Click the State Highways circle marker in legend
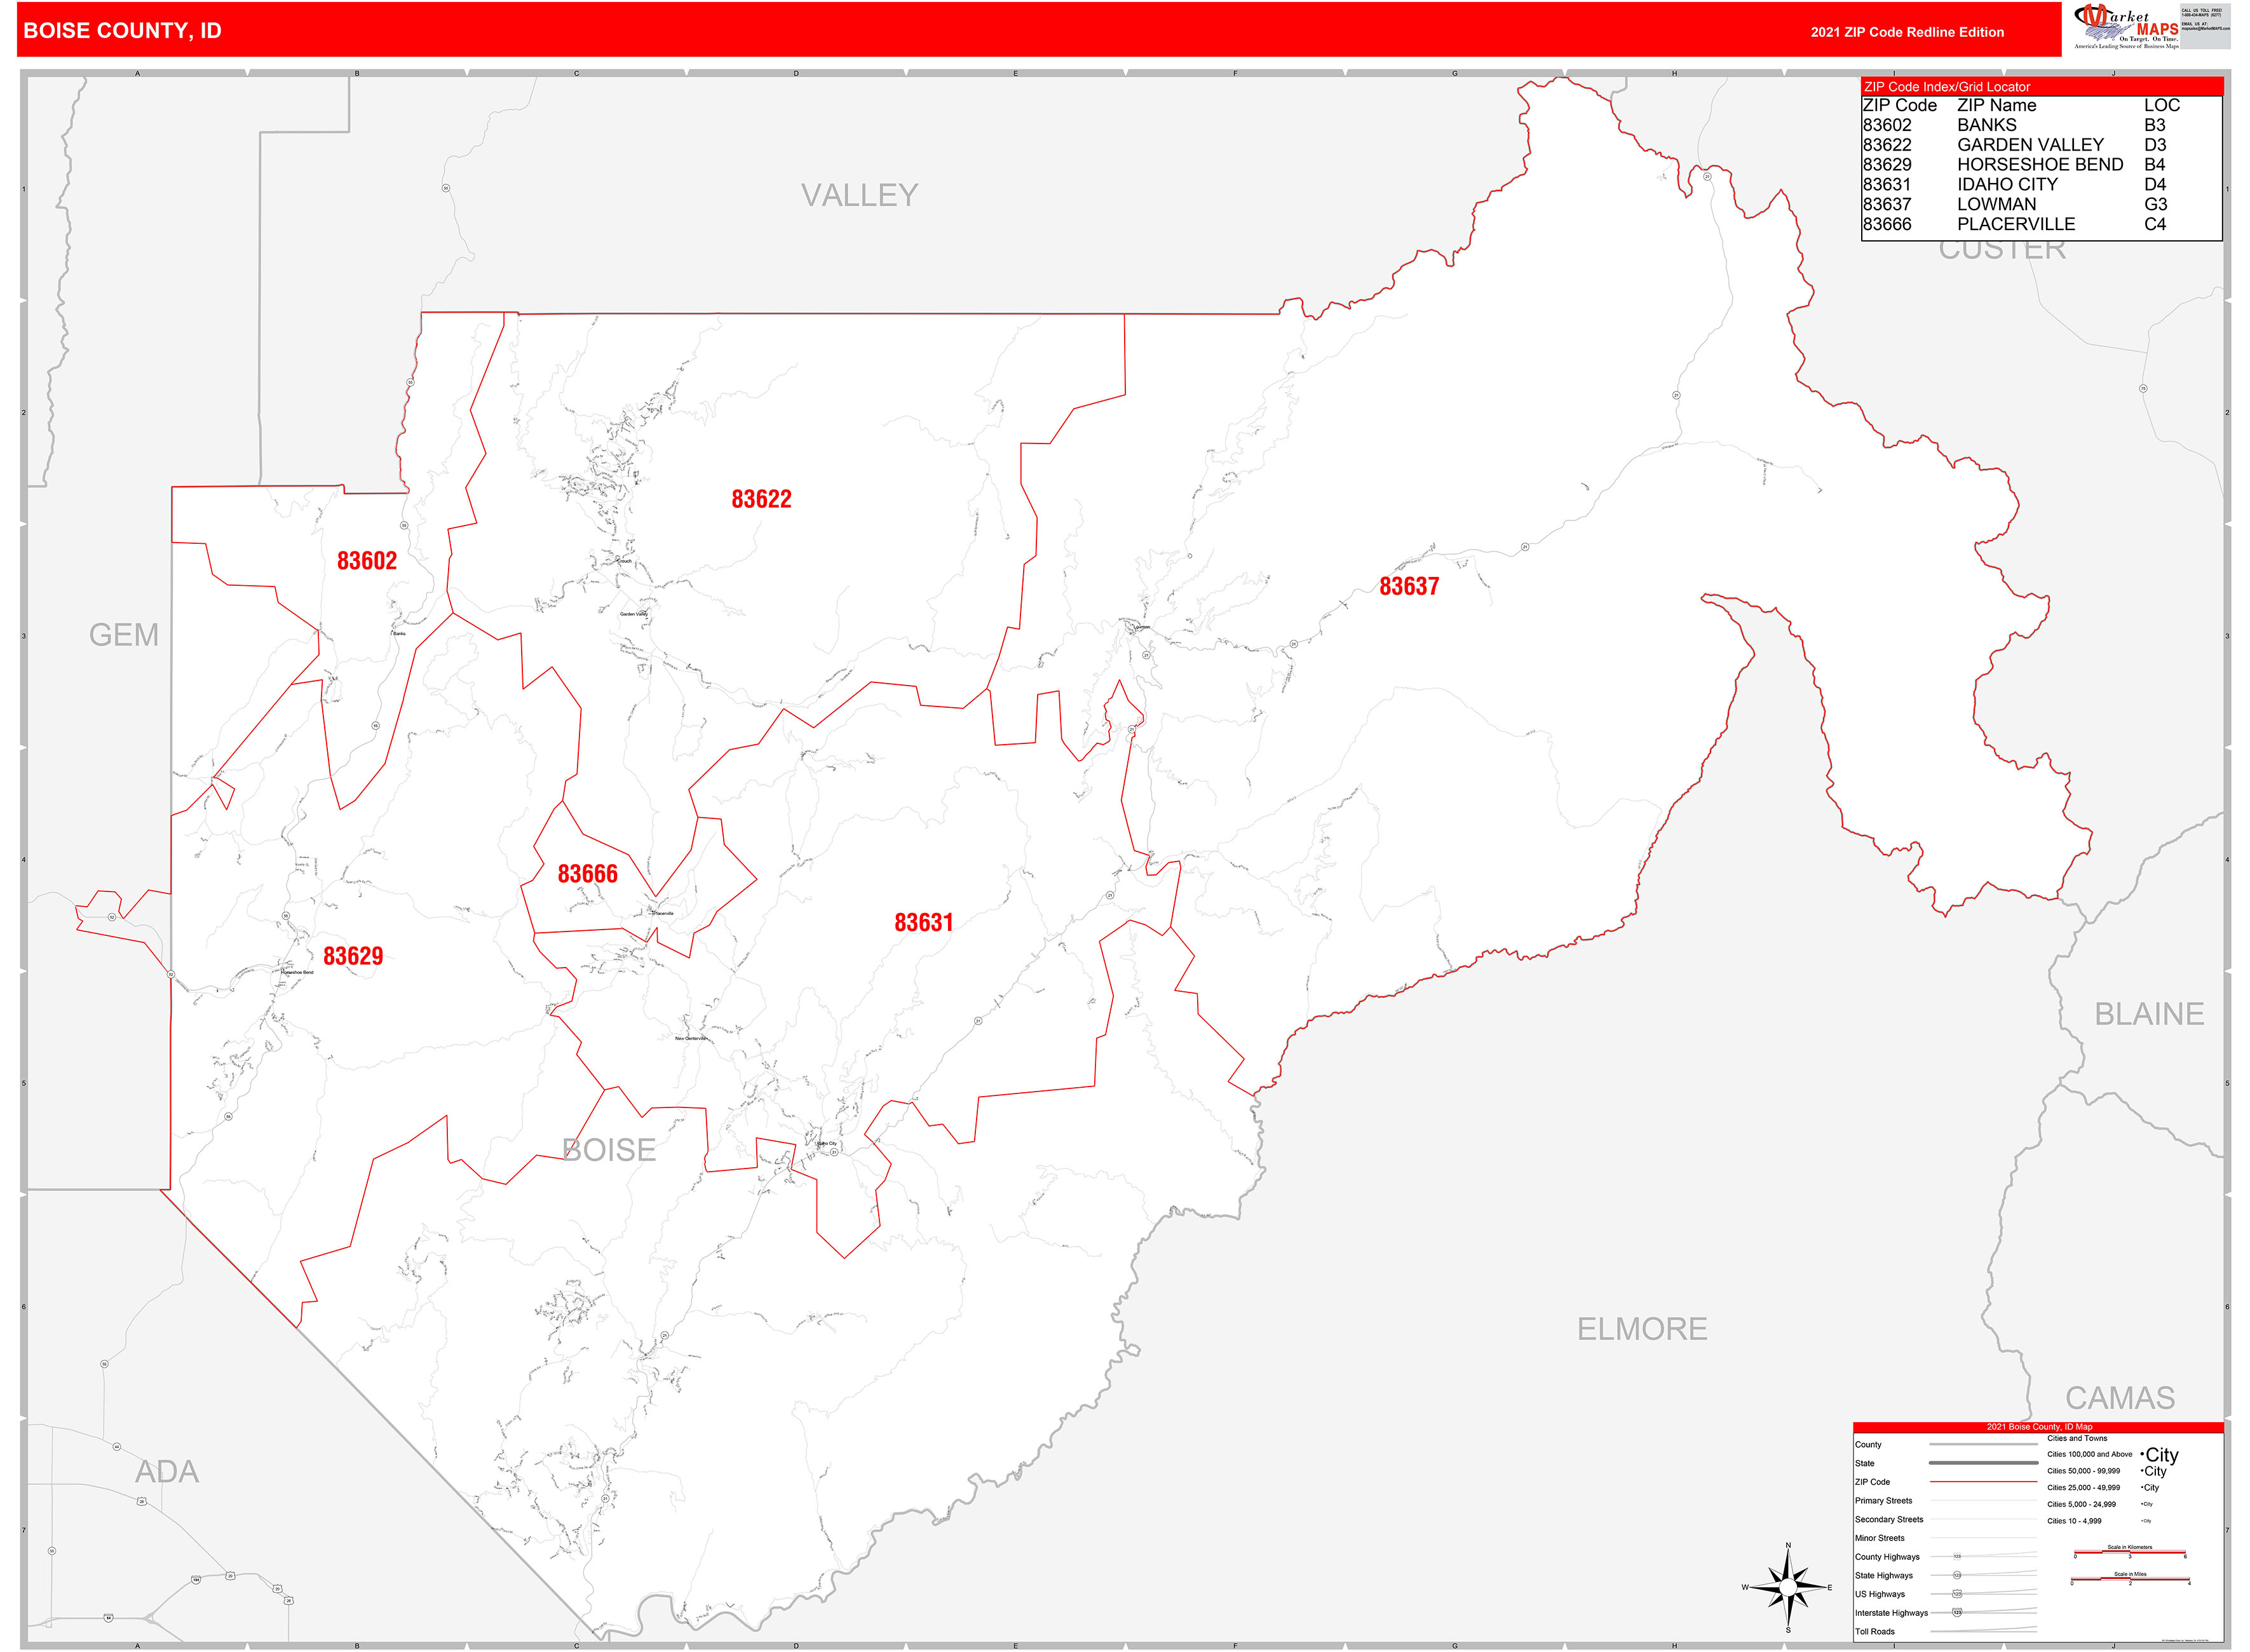Screen dimensions: 2250x1652 pos(1957,1575)
